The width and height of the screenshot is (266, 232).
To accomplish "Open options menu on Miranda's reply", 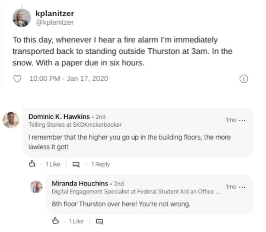I will point(242,187).
